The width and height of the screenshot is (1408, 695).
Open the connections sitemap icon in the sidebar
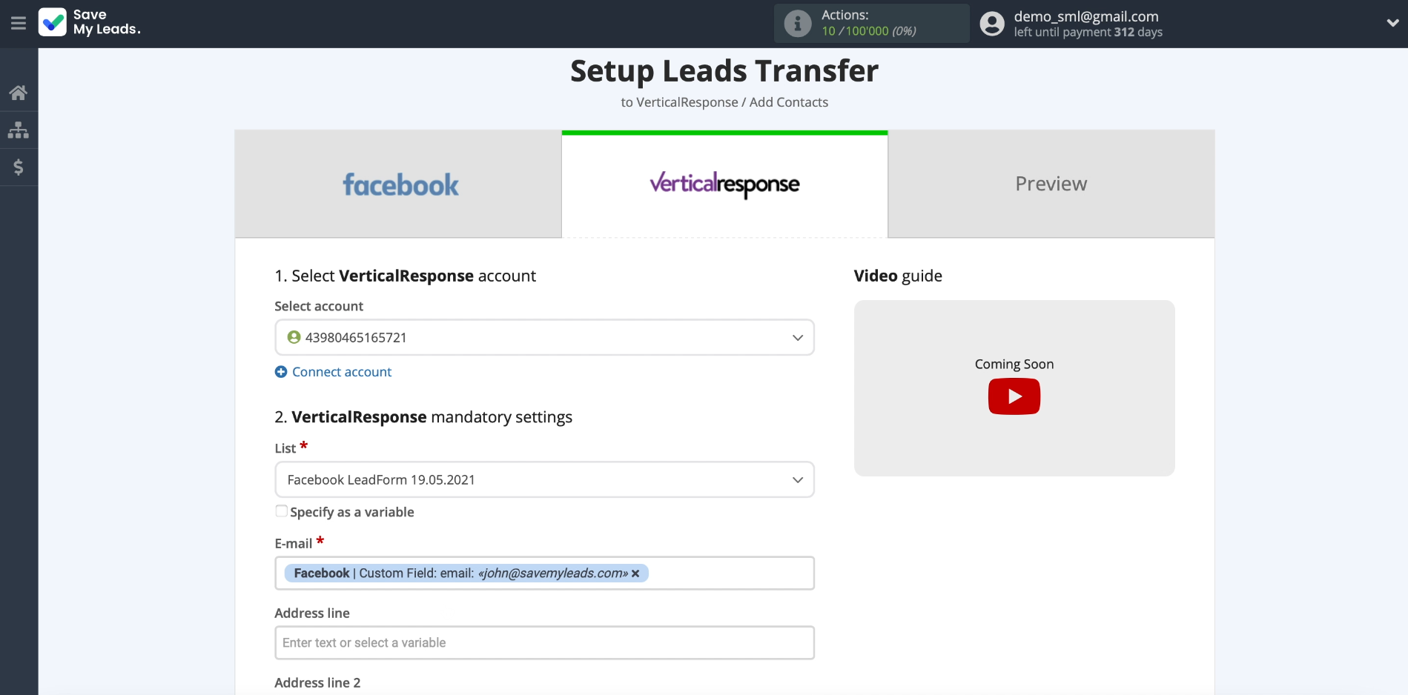click(19, 130)
